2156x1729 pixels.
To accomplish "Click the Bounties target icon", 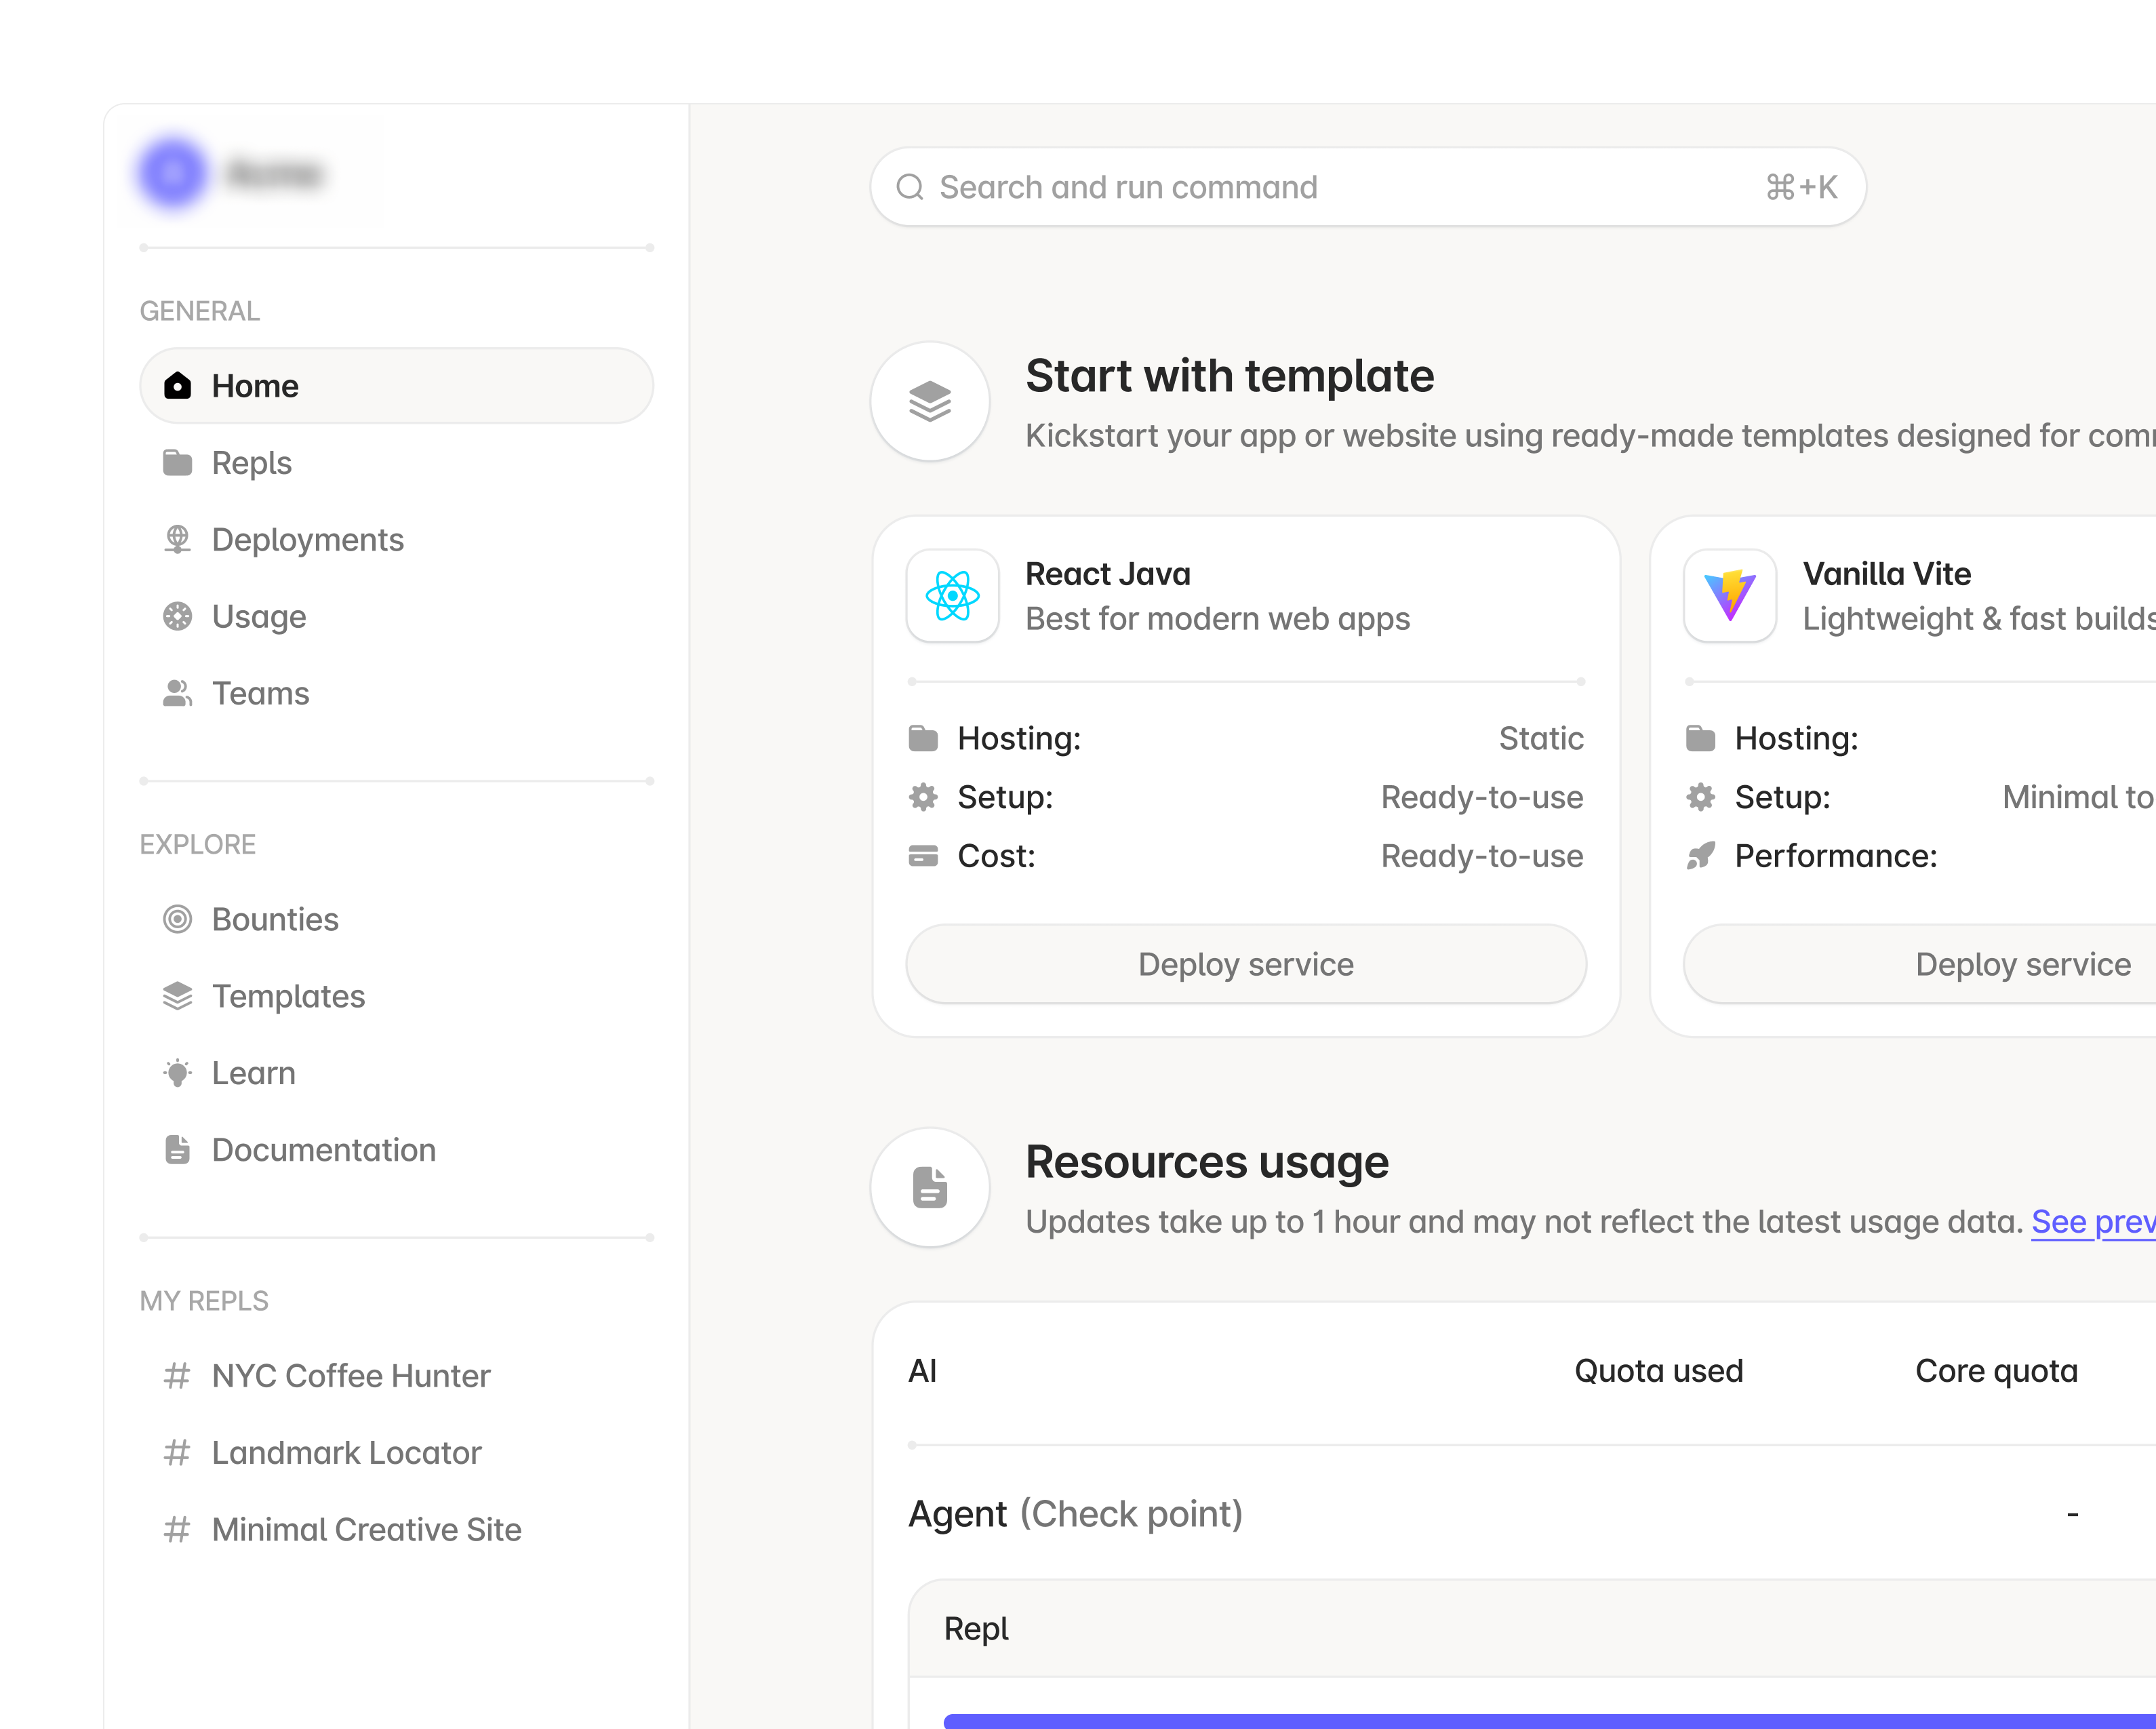I will pyautogui.click(x=177, y=920).
